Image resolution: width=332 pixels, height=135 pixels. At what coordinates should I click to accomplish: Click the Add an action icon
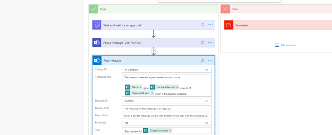coord(277,45)
